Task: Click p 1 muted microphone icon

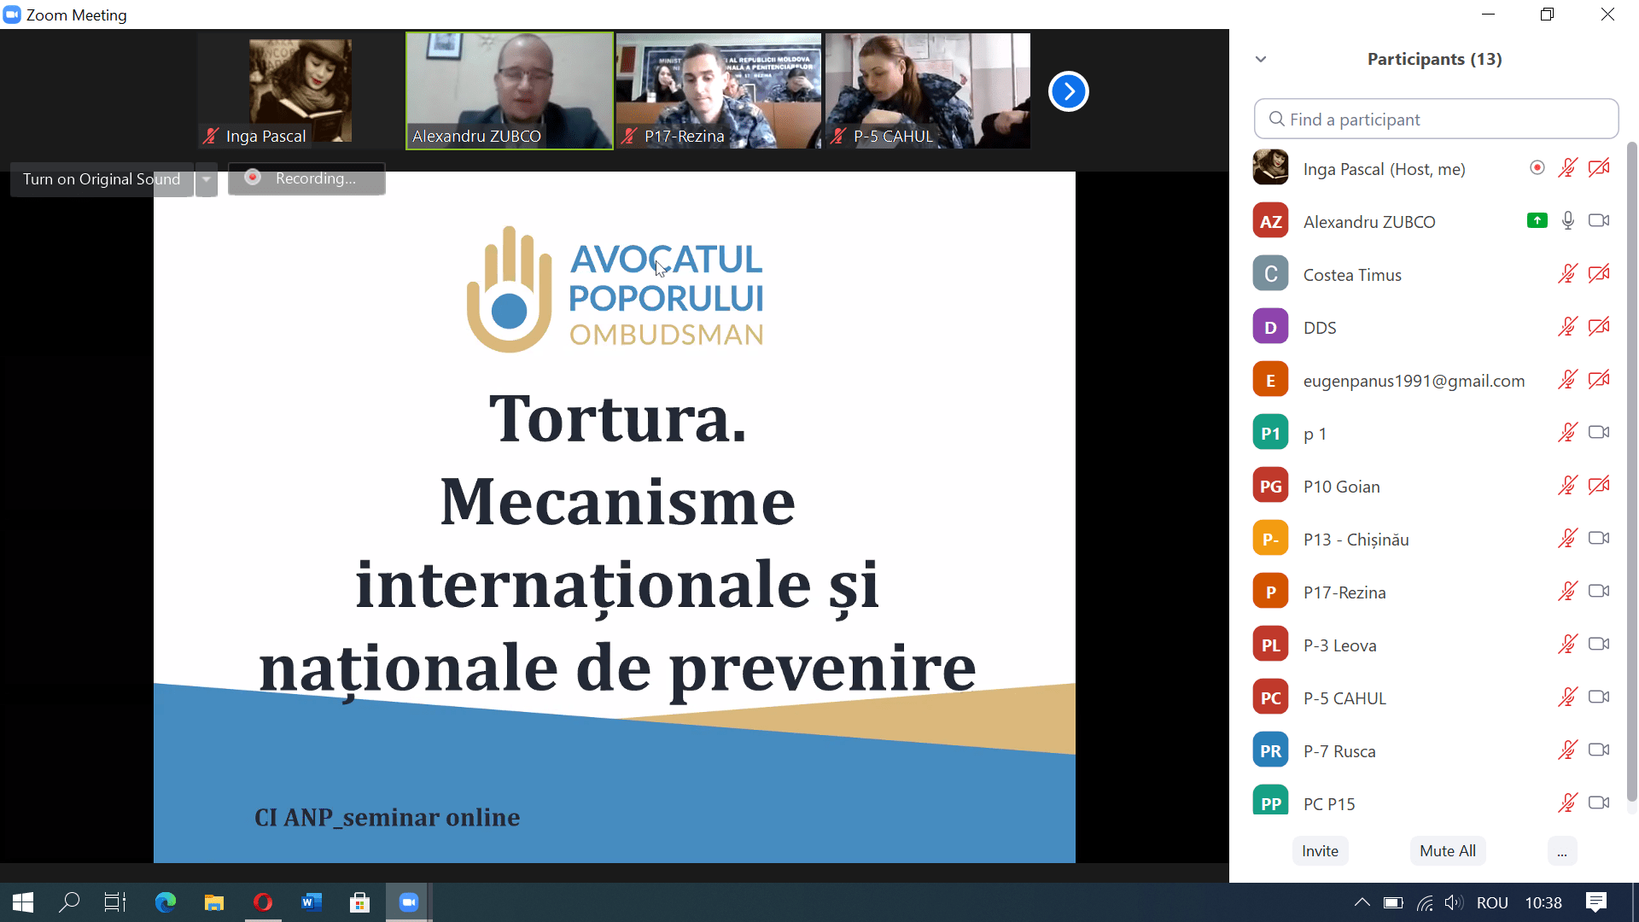Action: point(1567,433)
